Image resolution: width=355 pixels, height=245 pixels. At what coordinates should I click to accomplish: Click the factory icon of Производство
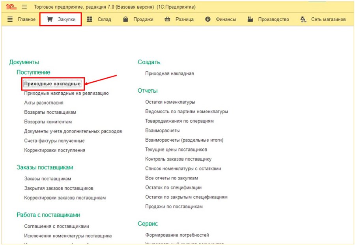[x=250, y=19]
